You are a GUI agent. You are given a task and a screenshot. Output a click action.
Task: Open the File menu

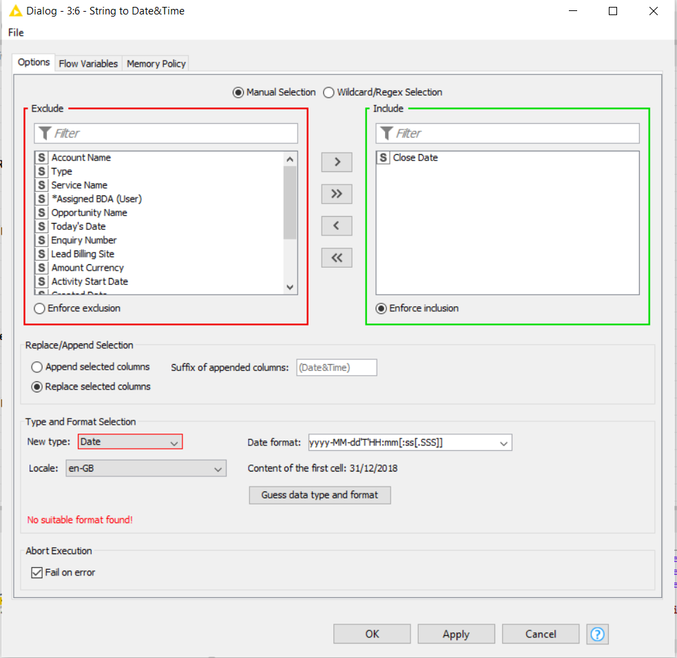[x=16, y=32]
